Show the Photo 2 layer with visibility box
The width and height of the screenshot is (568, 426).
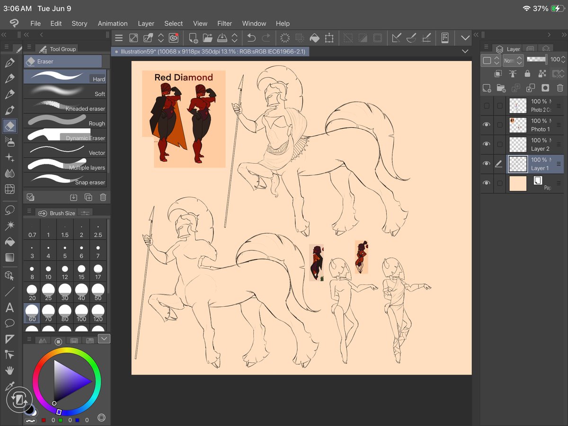487,106
